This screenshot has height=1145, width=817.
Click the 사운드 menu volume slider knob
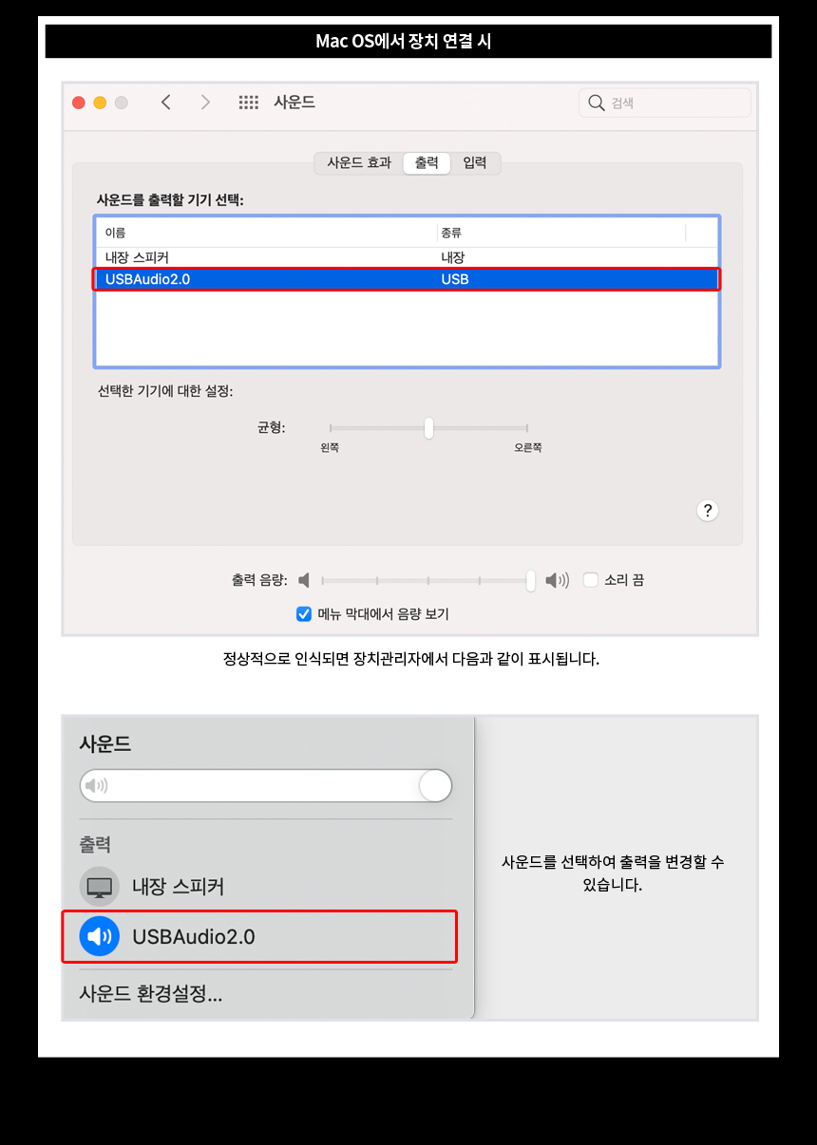435,786
